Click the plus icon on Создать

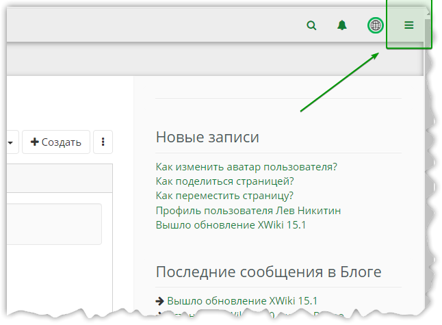(x=35, y=142)
